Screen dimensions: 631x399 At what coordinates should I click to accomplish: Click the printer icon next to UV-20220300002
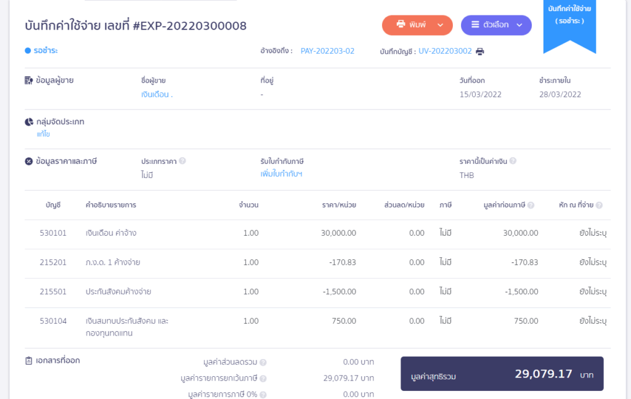[479, 52]
